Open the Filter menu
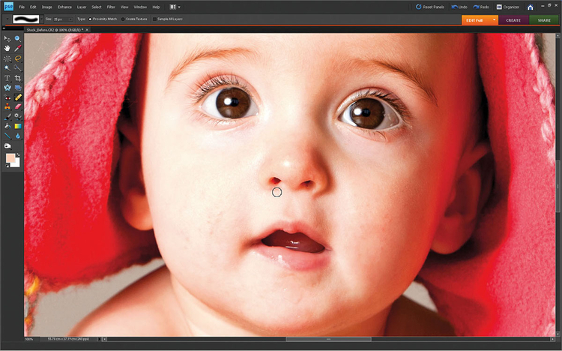 pos(111,7)
